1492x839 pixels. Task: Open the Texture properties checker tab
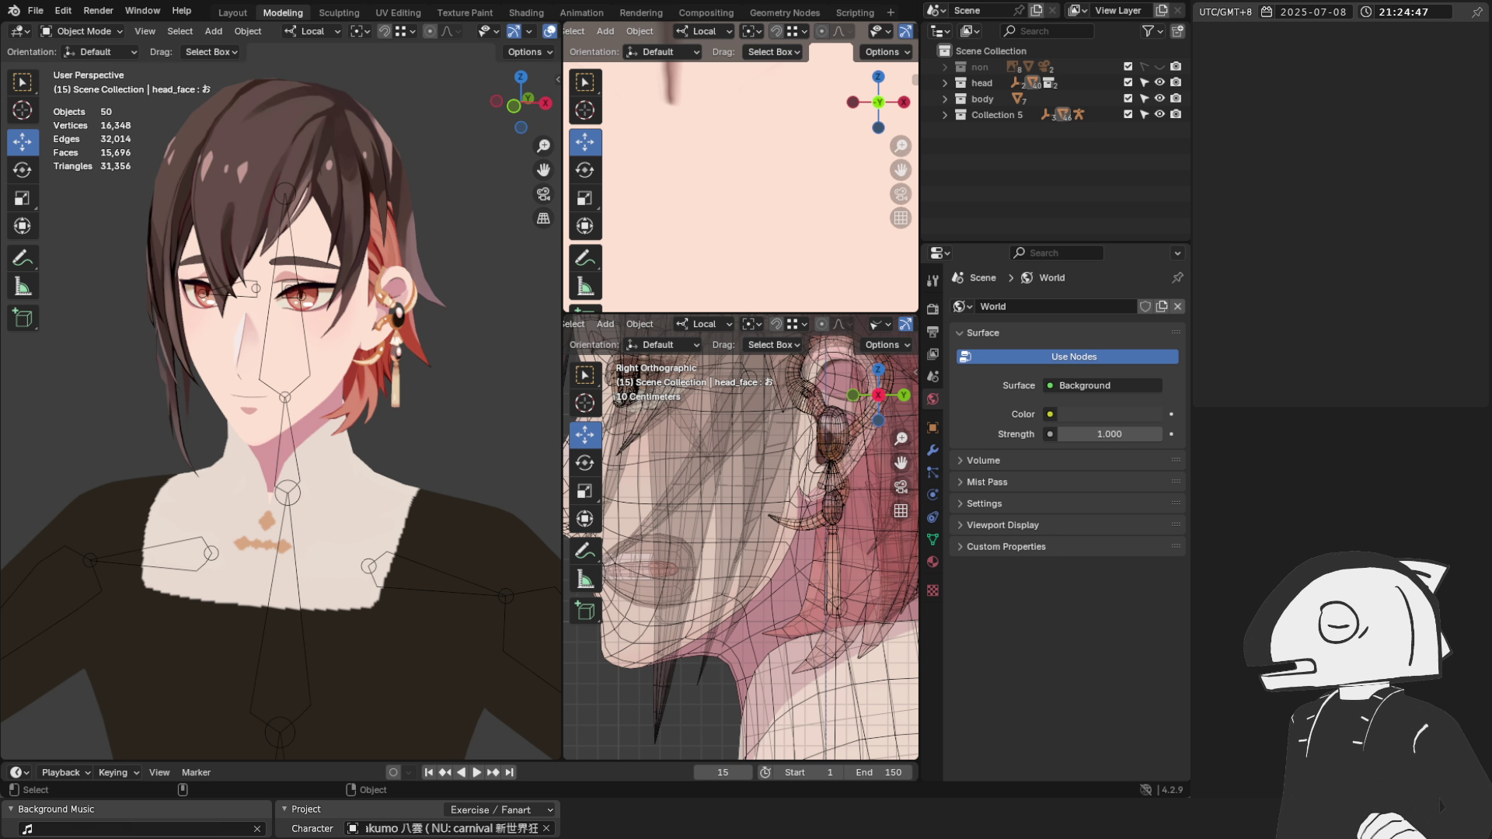pos(932,590)
